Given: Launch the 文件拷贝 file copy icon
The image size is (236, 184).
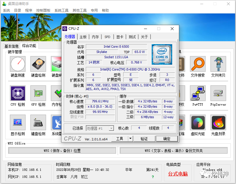Looking at the screenshot, I should pos(218,64).
